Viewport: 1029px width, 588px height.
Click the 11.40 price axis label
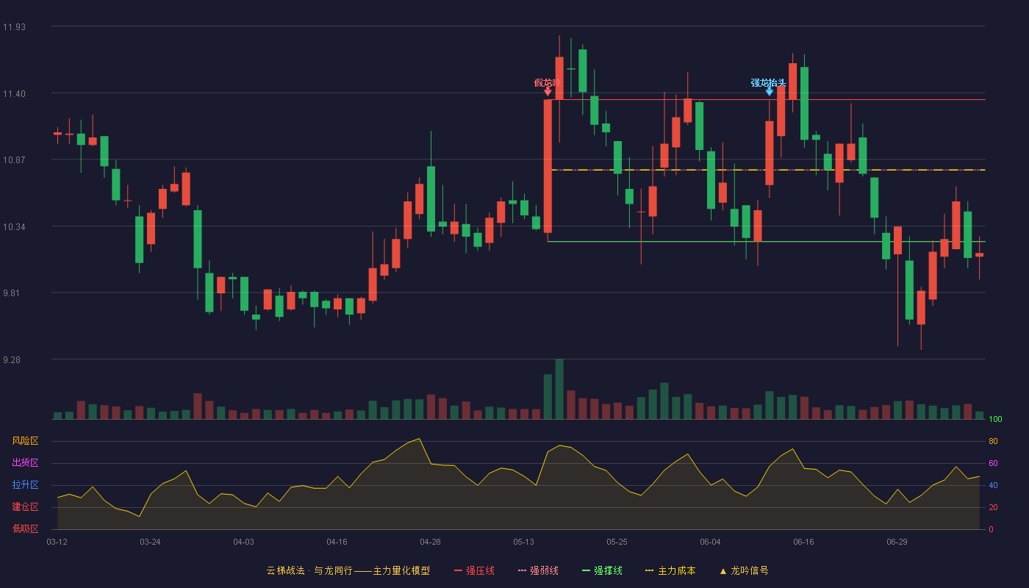tap(14, 93)
